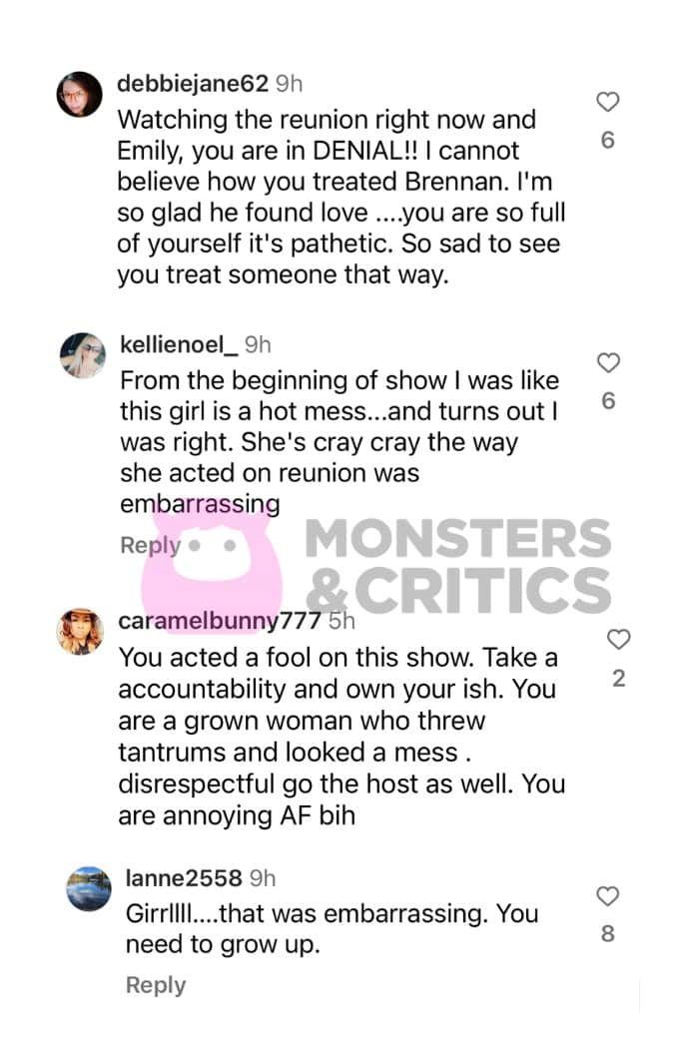Heart the comment from lanne2558
Screen dimensions: 679x1040
click(608, 896)
